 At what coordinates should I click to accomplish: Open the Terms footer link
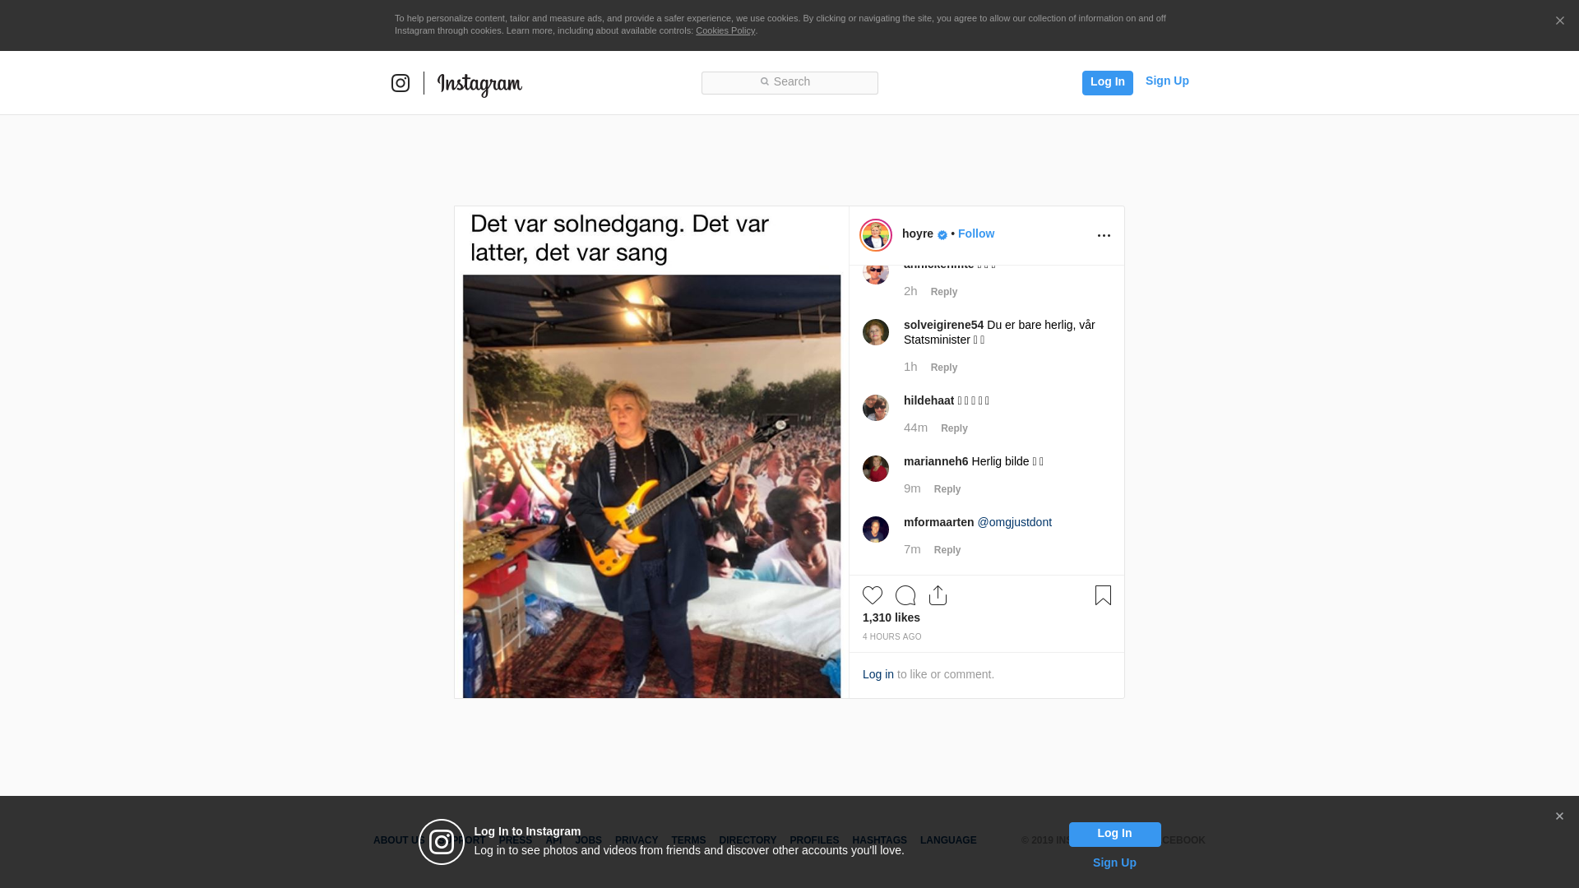688,840
